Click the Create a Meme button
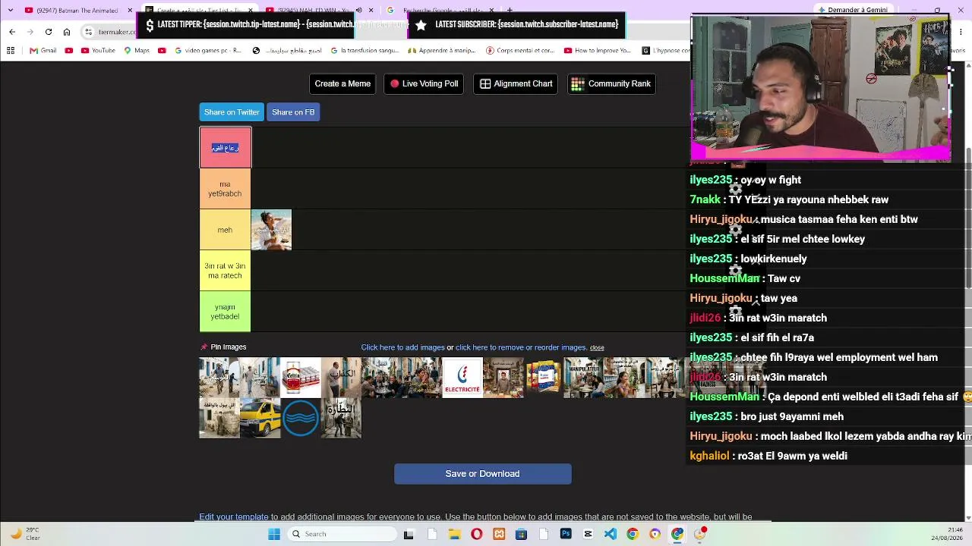Screen dimensions: 972x546 click(342, 83)
